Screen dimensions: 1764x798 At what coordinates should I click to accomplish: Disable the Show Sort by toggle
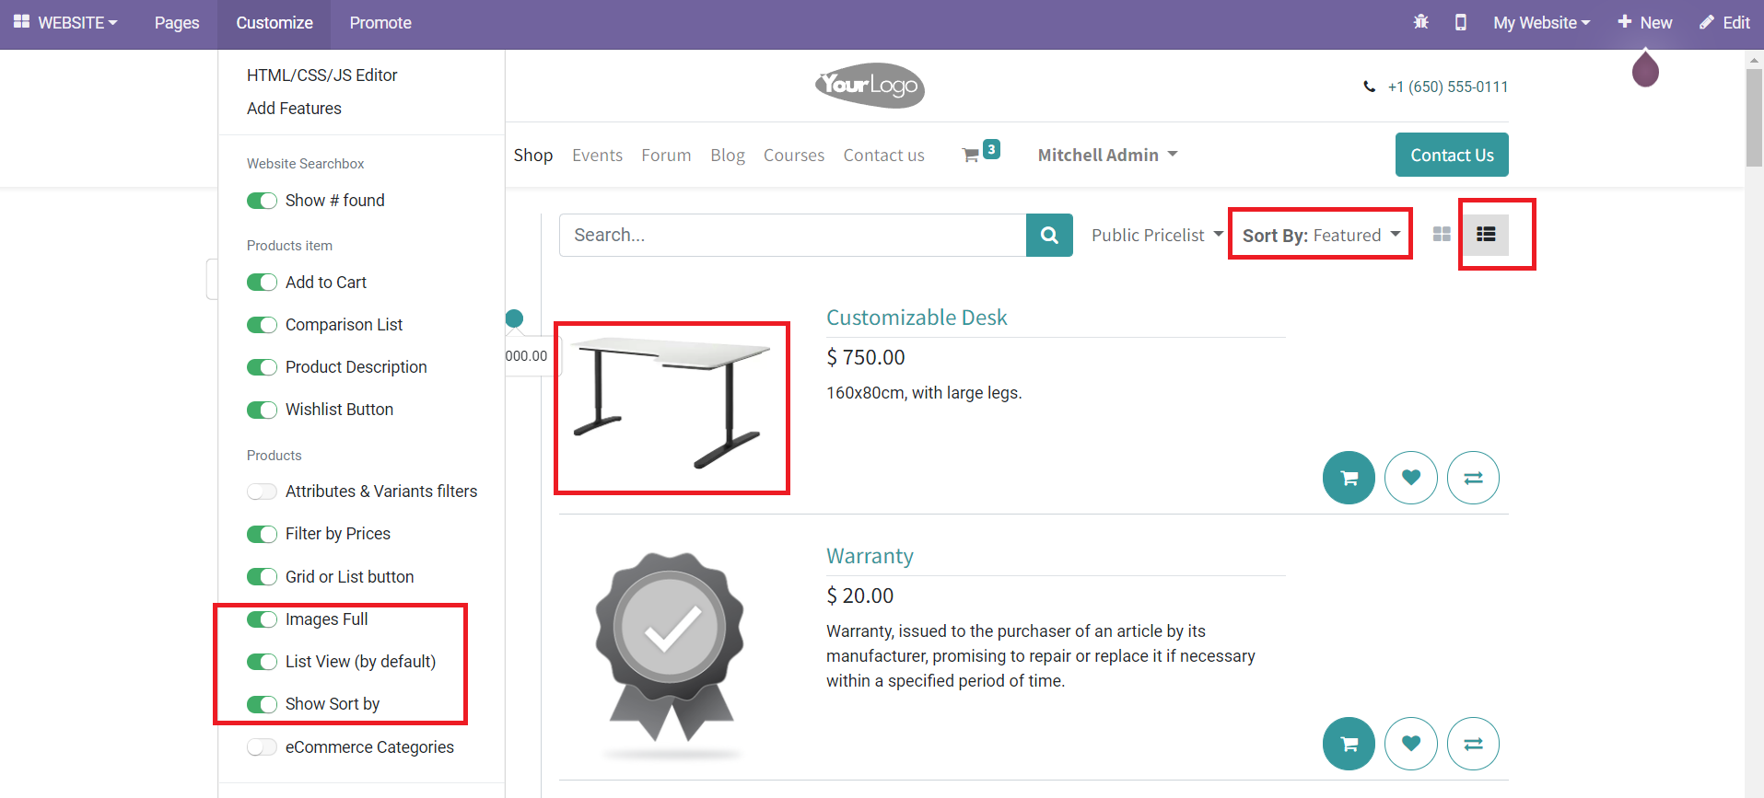click(x=262, y=704)
